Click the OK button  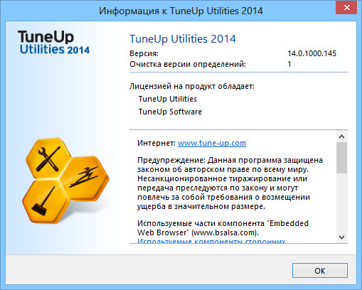320,270
